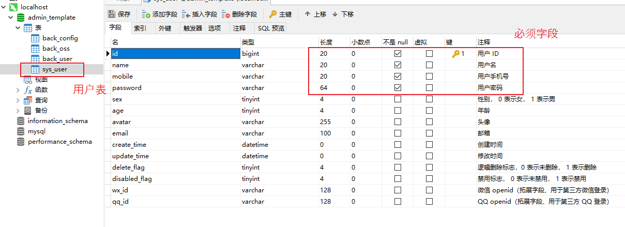Viewport: 625px width, 227px height.
Task: Select back_oss table in tree
Action: pos(56,49)
